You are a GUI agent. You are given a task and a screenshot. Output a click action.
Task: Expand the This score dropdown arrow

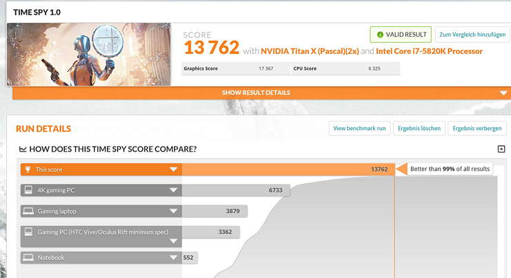point(173,169)
